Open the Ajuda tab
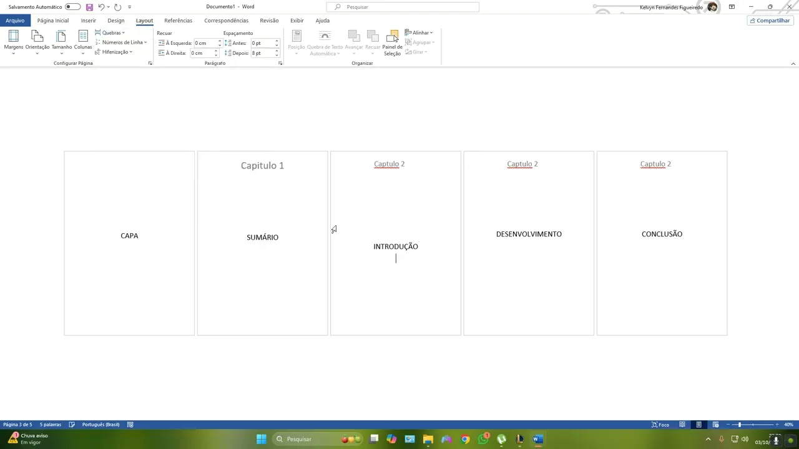This screenshot has width=799, height=449. [323, 21]
